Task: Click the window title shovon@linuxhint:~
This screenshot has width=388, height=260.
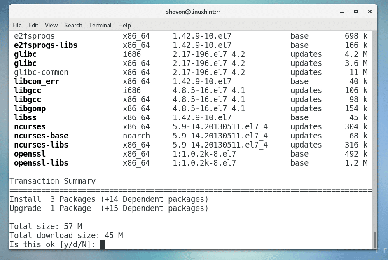Action: pyautogui.click(x=193, y=12)
